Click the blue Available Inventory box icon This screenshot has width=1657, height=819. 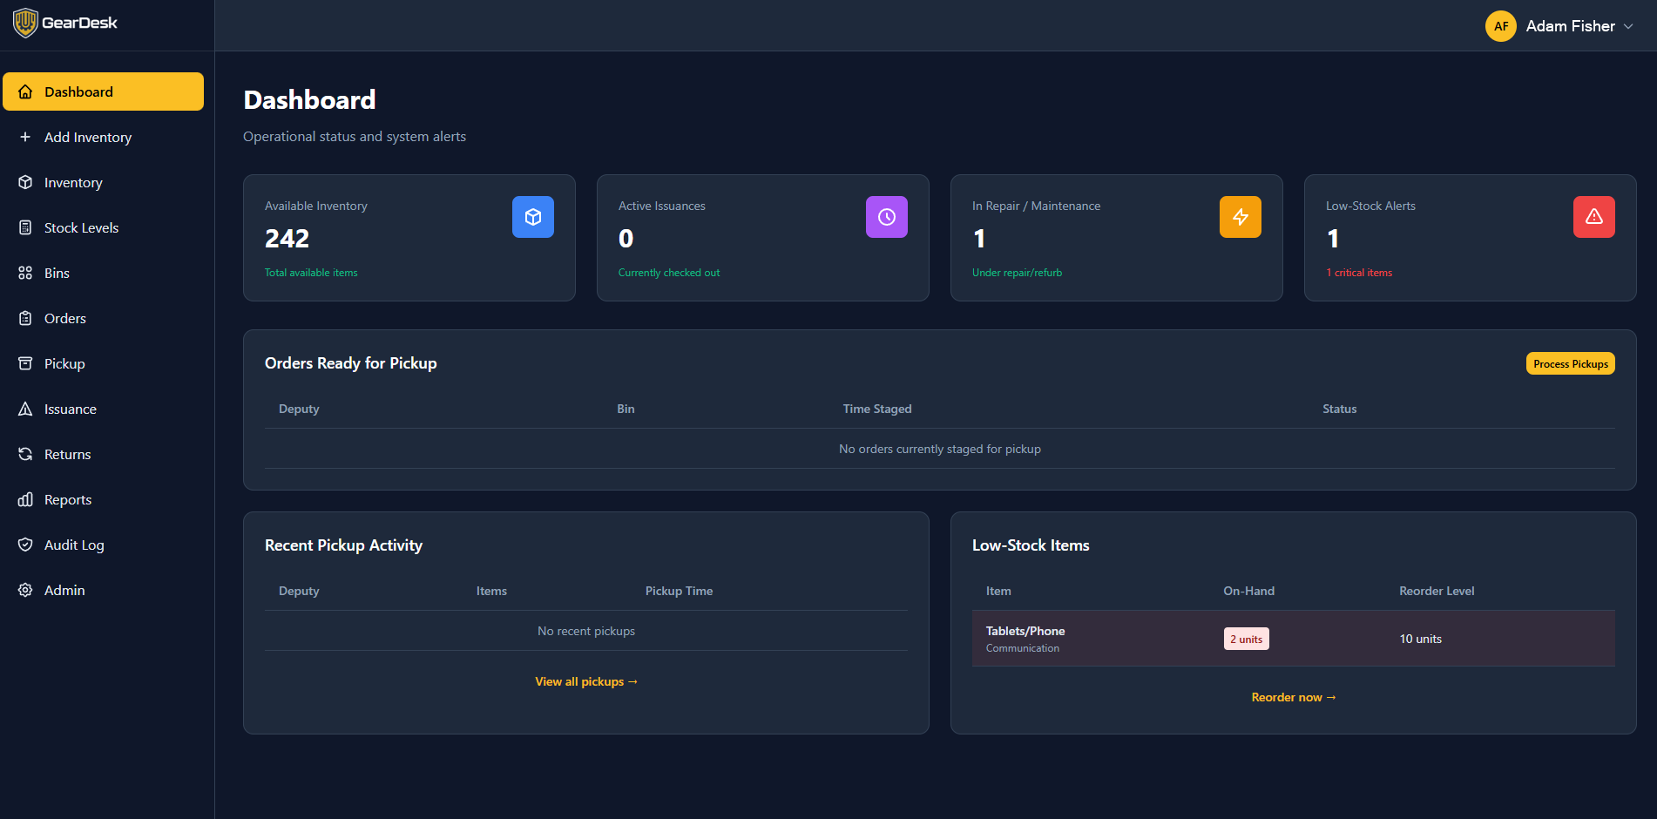pos(533,217)
